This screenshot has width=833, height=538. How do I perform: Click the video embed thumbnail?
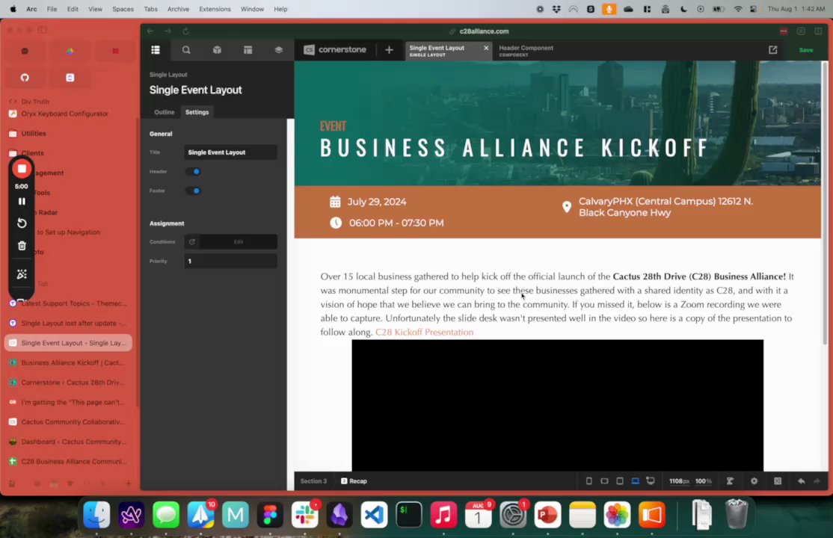(x=557, y=405)
